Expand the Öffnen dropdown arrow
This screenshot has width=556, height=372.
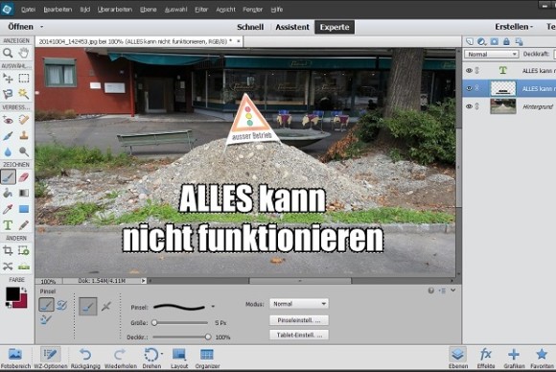[41, 27]
